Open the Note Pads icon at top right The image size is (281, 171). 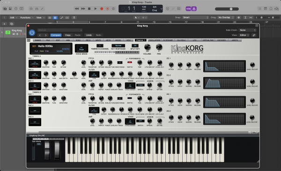coord(266,8)
